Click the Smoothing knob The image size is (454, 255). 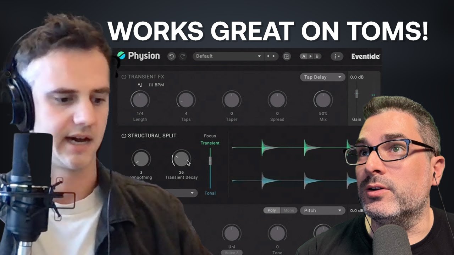[x=141, y=158]
